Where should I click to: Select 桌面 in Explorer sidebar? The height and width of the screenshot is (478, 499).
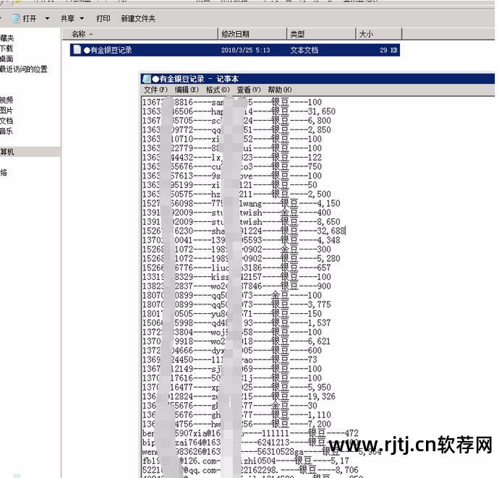tap(7, 59)
